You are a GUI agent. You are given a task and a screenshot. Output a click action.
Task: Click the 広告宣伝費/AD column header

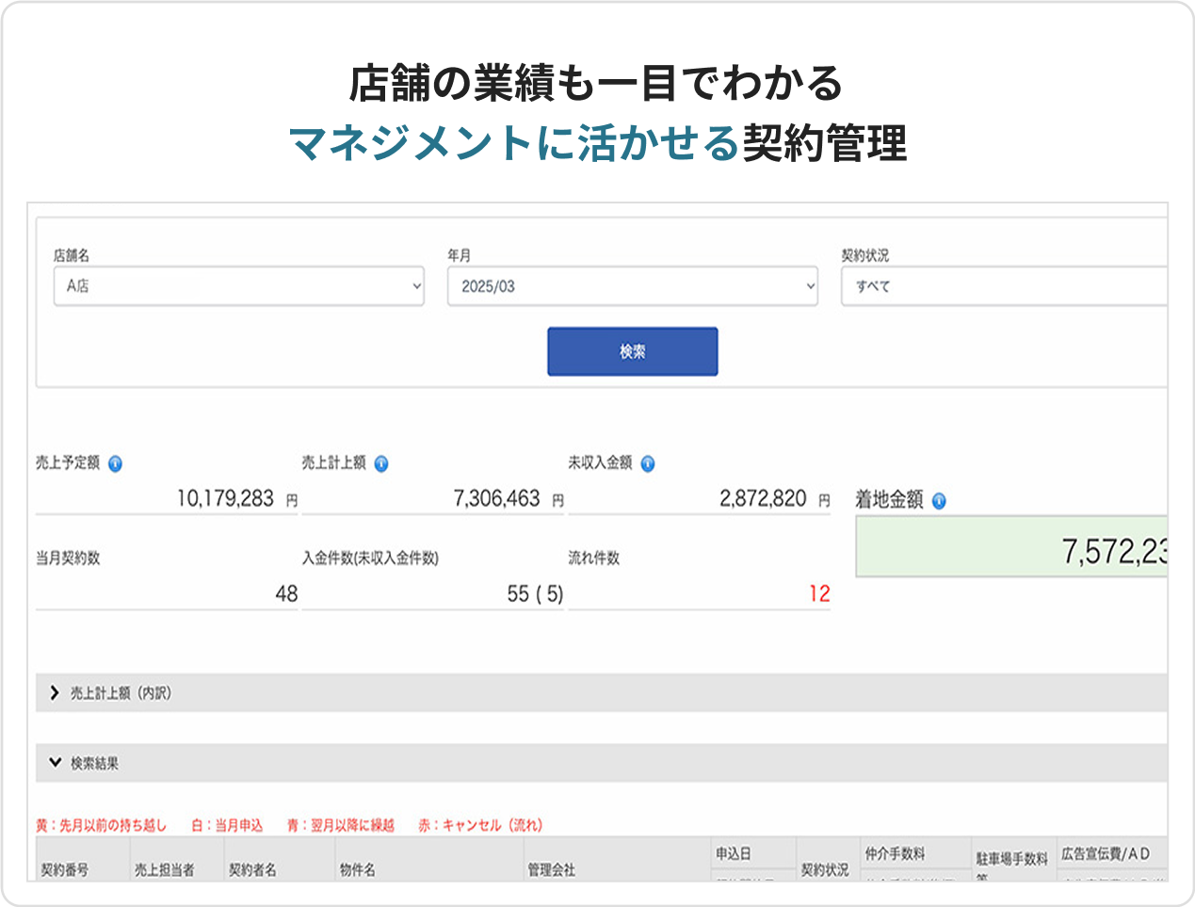1106,853
